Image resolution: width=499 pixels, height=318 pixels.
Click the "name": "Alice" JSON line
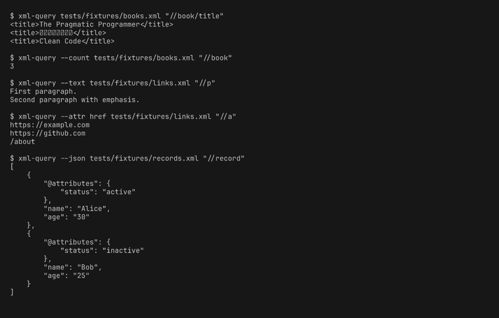coord(77,209)
